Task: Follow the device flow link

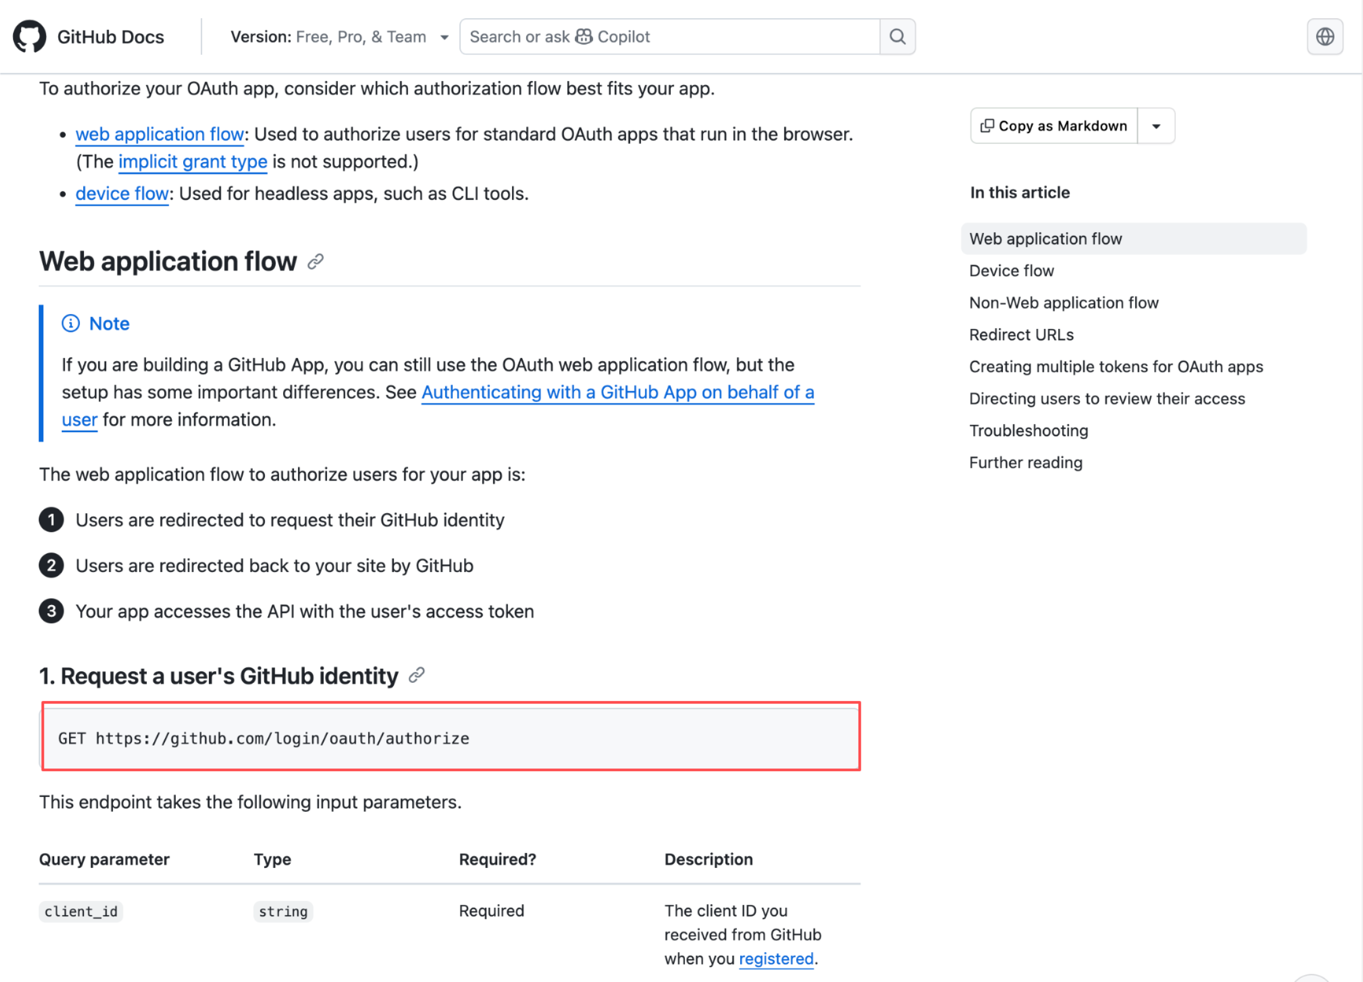Action: 122,194
